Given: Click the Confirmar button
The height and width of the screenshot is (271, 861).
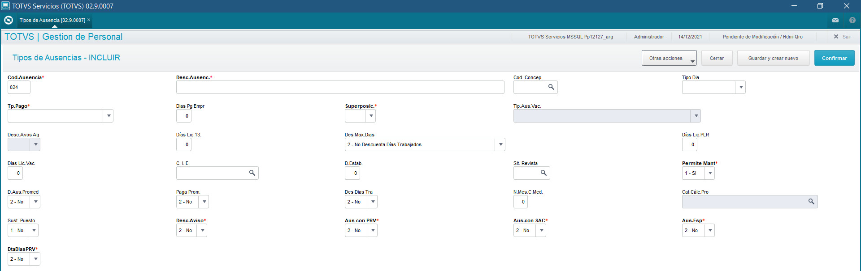Looking at the screenshot, I should 835,58.
